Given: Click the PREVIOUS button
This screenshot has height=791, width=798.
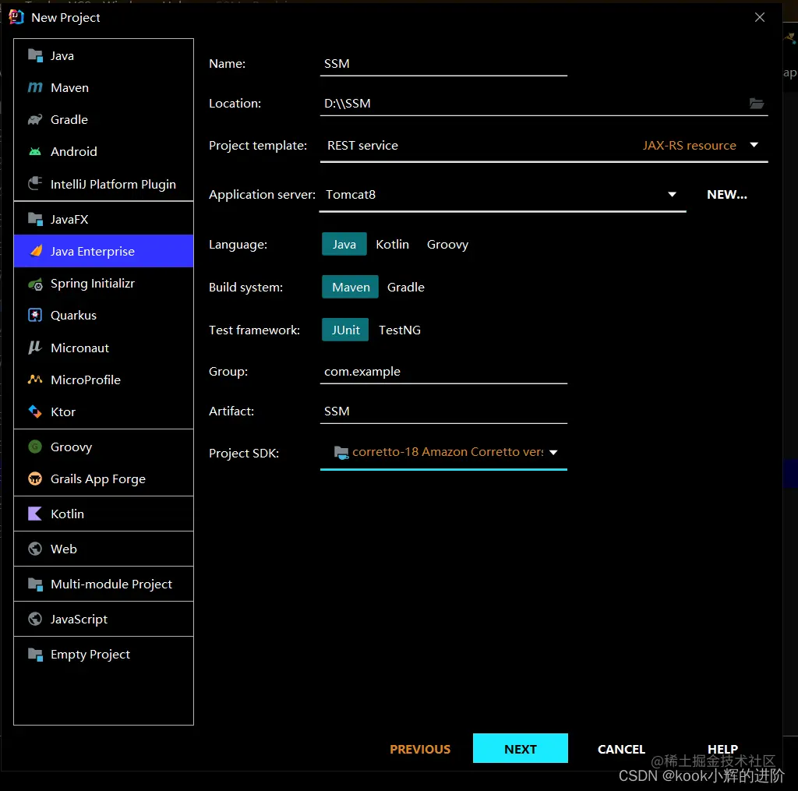Looking at the screenshot, I should pos(420,749).
